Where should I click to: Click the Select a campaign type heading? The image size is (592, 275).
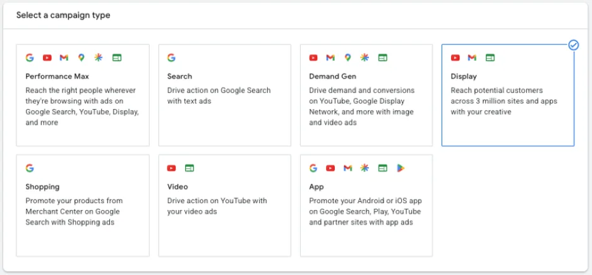coord(63,15)
